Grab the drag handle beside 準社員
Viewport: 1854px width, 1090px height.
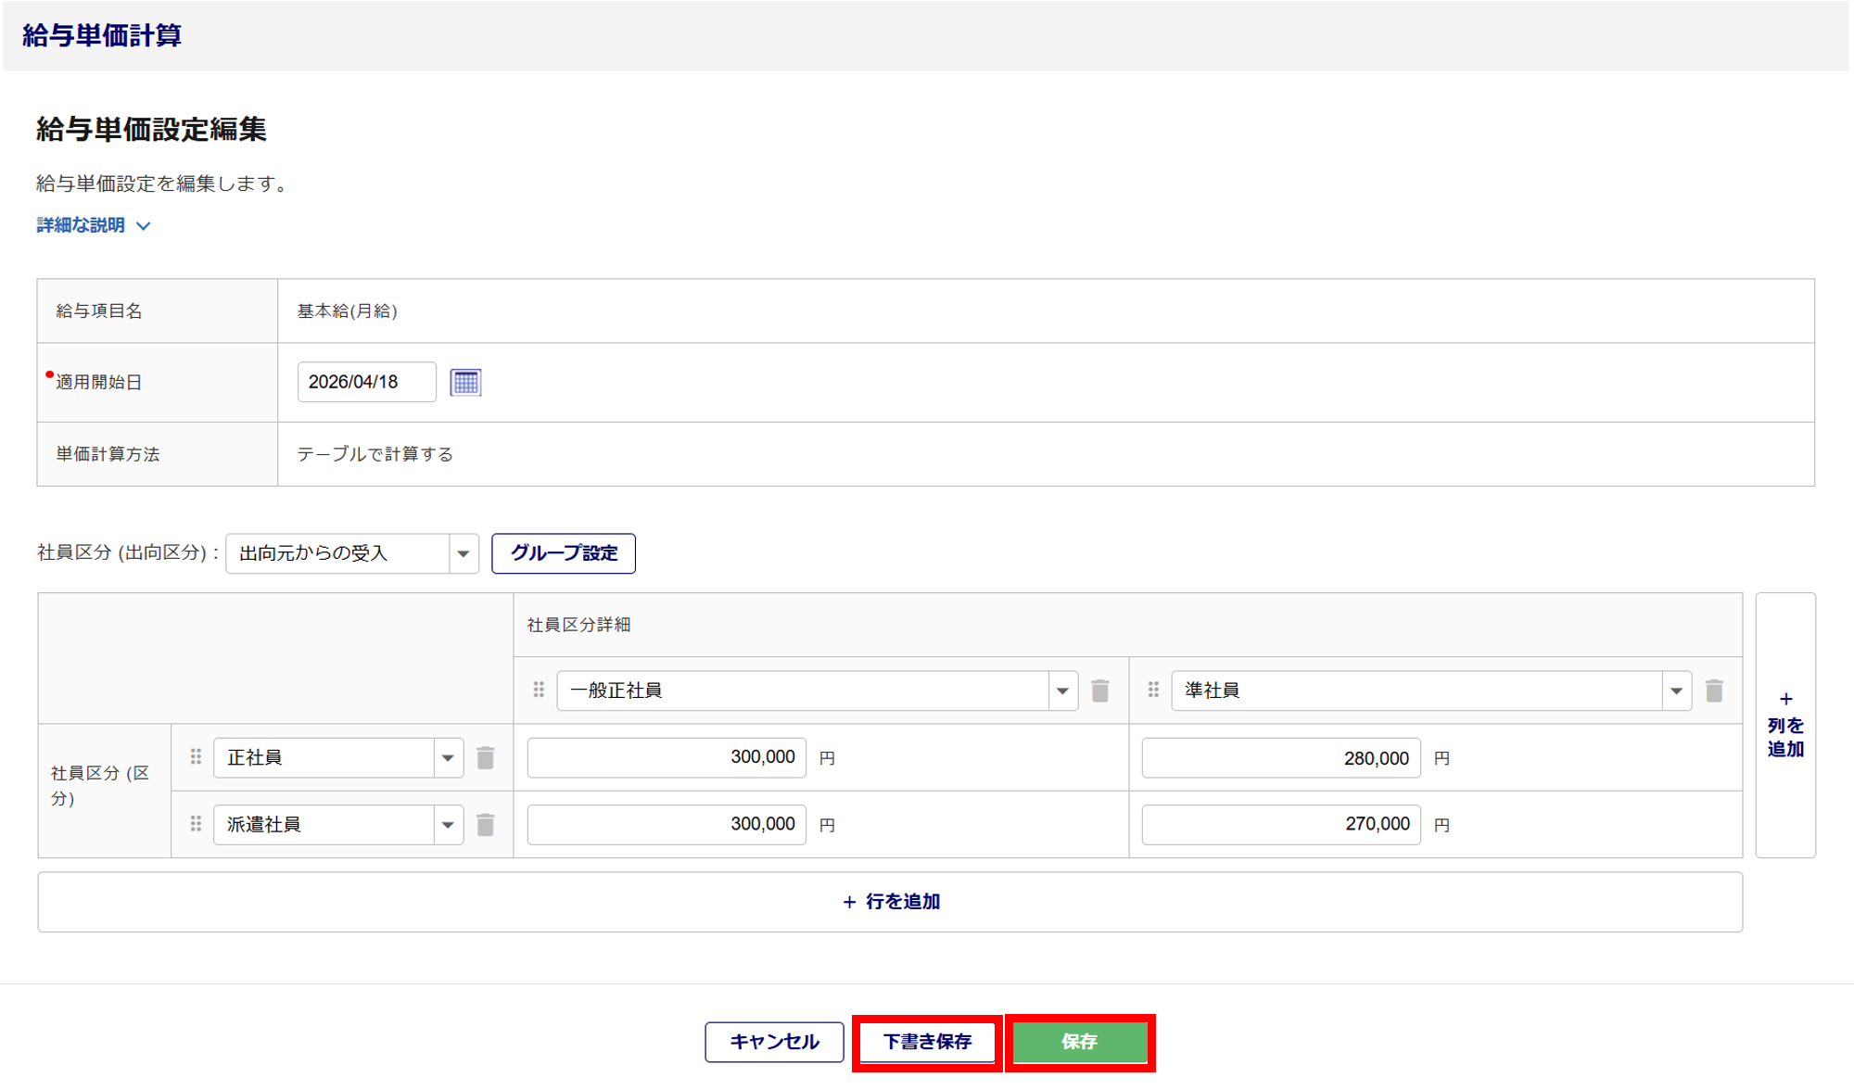coord(1153,691)
